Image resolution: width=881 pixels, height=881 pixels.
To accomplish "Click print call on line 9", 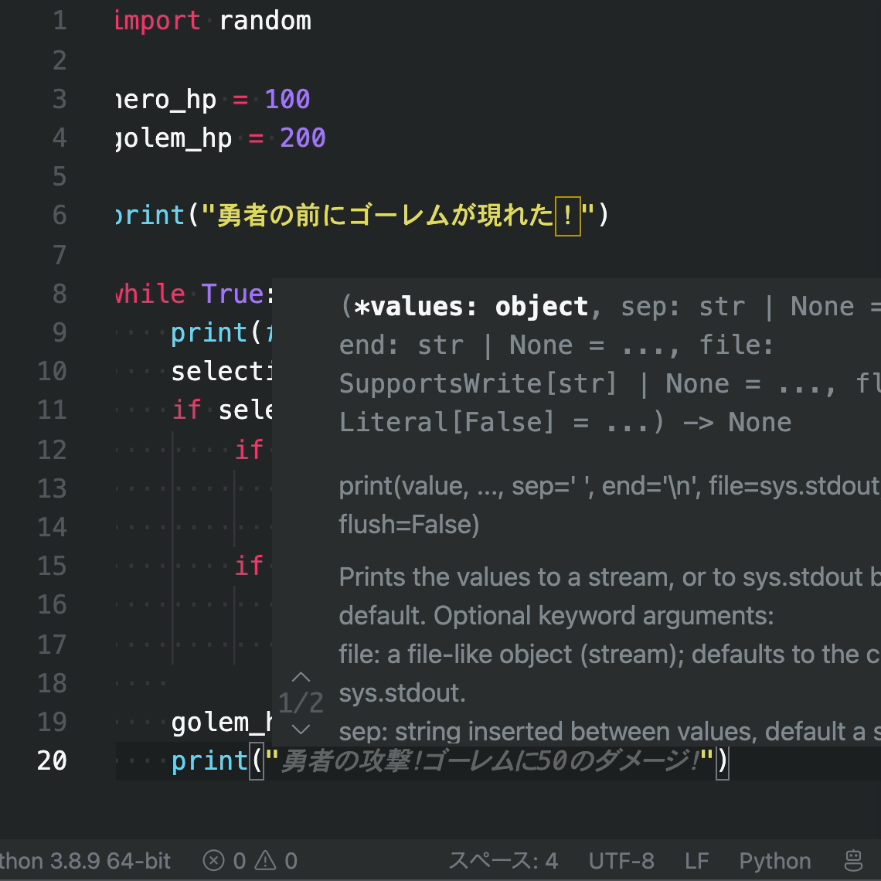I will 209,332.
